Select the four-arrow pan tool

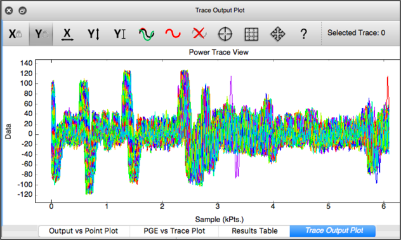(x=278, y=34)
